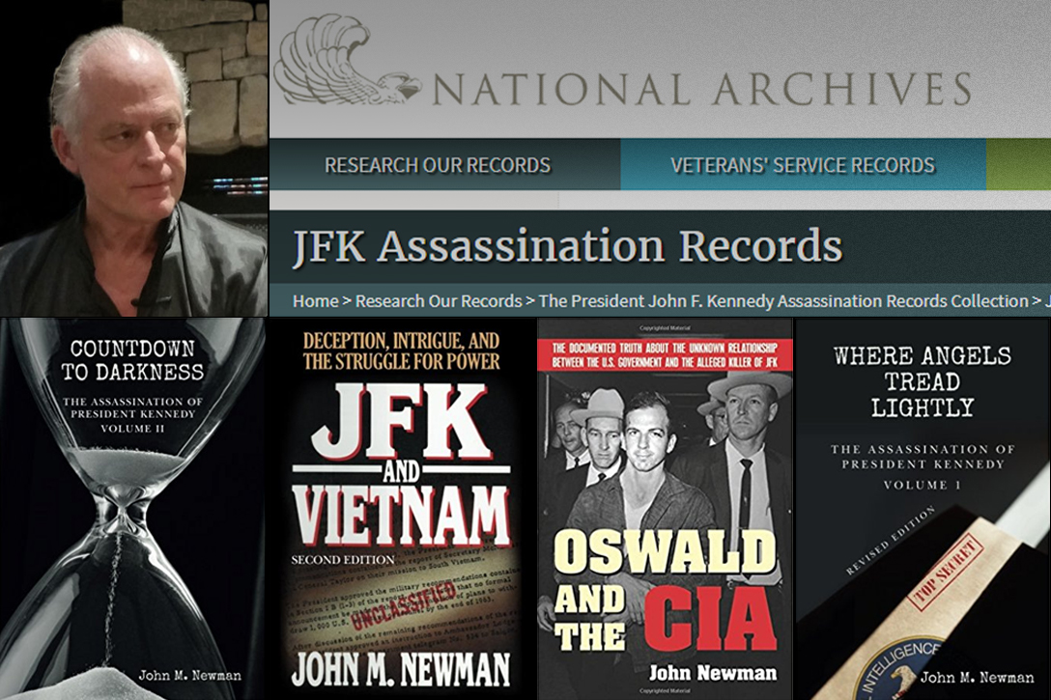The height and width of the screenshot is (700, 1051).
Task: Open the President John F. Kennedy Assassination Records Collection breadcrumb
Action: point(783,301)
